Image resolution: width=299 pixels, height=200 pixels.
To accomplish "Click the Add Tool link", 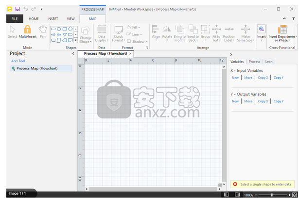I will [x=18, y=61].
